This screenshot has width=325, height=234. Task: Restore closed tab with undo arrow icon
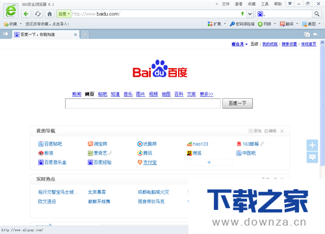click(315, 34)
